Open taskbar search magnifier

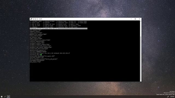[5, 97]
